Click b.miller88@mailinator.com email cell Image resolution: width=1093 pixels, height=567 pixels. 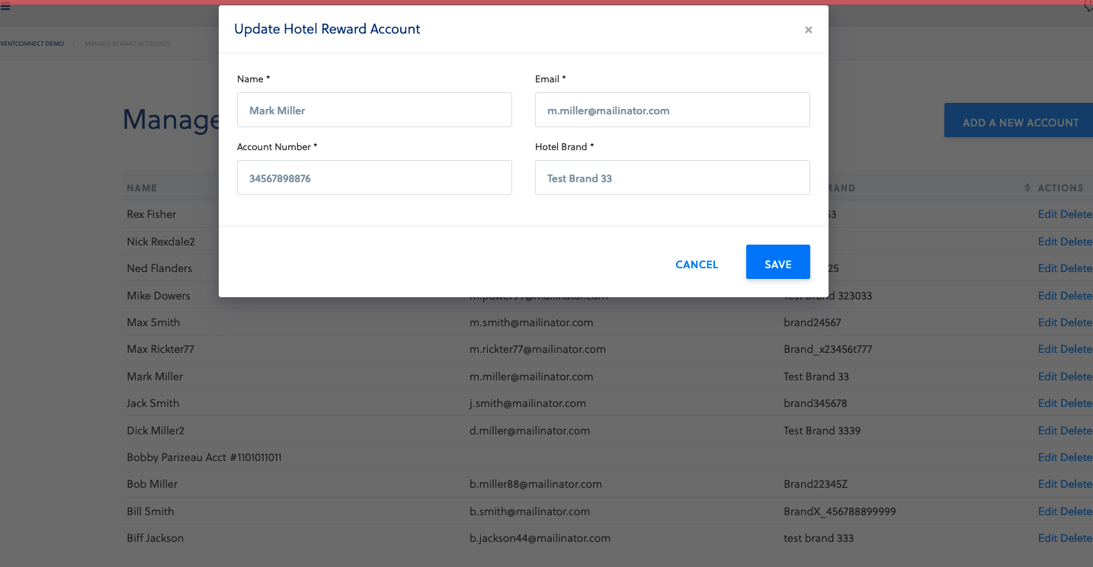coord(536,484)
